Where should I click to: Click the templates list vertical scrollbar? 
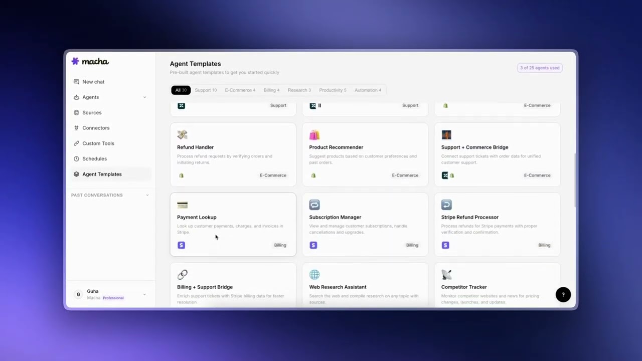tap(575, 180)
